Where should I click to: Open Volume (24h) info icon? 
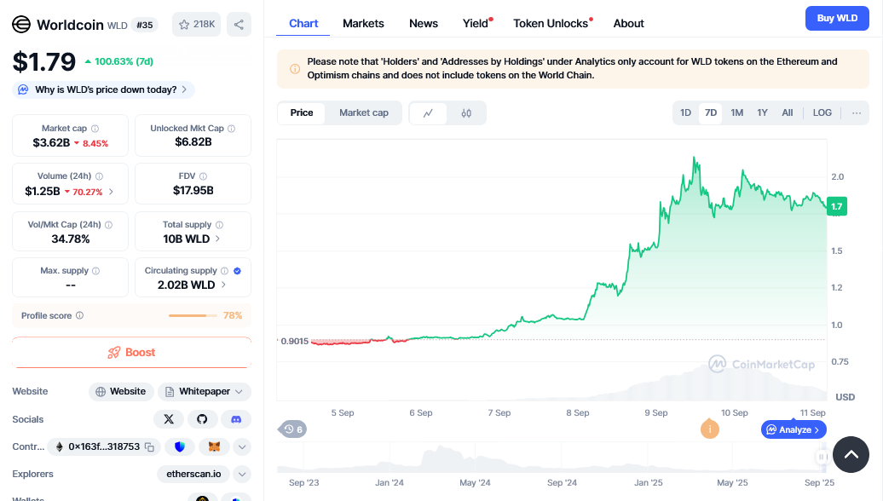[99, 176]
